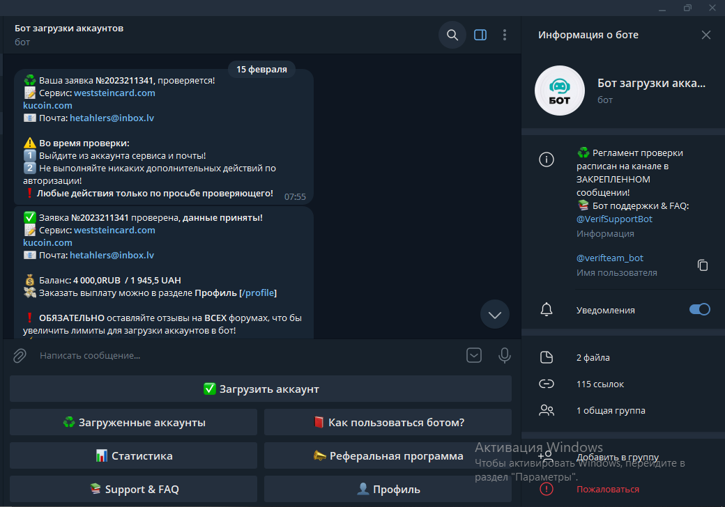Toggle the right sidebar panel icon
The image size is (725, 507).
(x=480, y=35)
